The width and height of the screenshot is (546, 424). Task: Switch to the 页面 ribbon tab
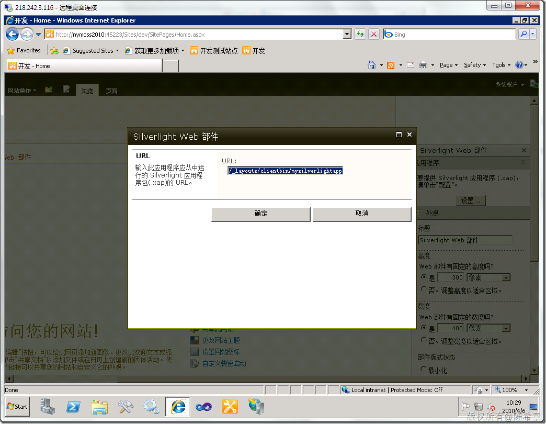[111, 91]
